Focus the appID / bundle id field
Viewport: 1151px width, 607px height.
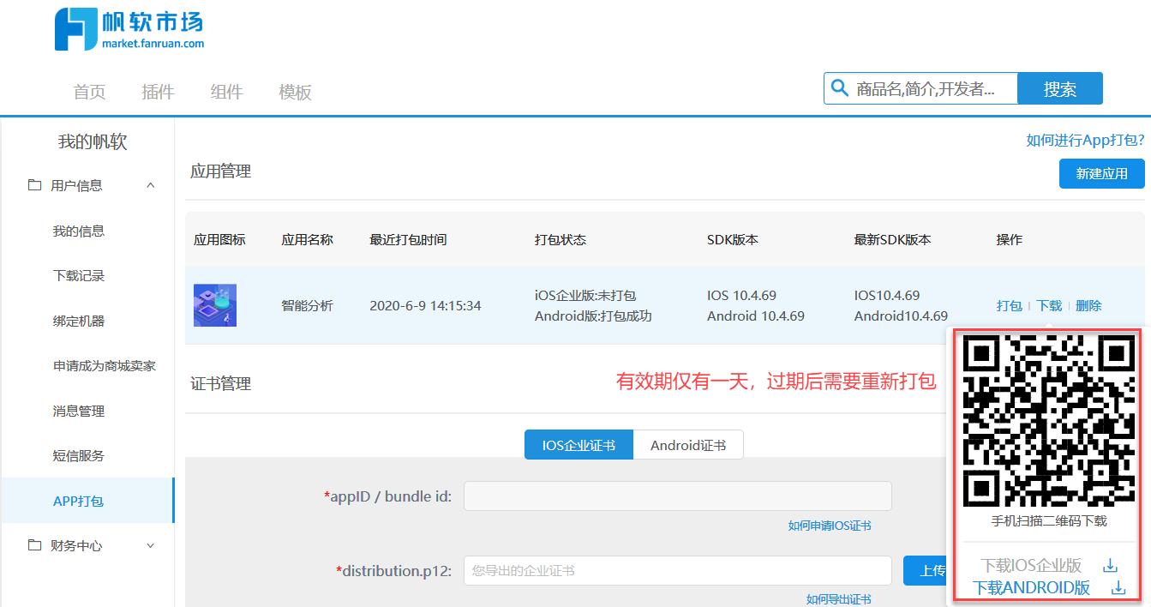[x=678, y=496]
